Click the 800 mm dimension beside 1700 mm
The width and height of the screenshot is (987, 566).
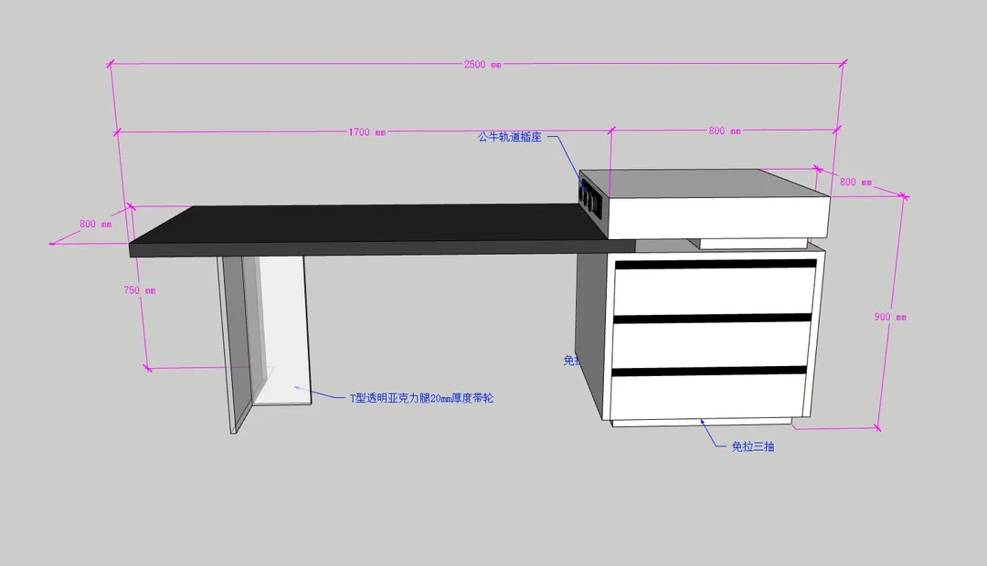tap(724, 131)
